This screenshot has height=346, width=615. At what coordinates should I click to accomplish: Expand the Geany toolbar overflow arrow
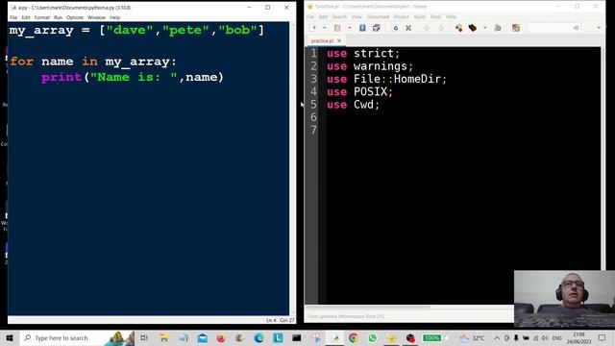(599, 28)
